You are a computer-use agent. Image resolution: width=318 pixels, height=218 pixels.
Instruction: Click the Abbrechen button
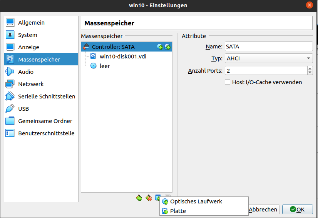(x=263, y=210)
